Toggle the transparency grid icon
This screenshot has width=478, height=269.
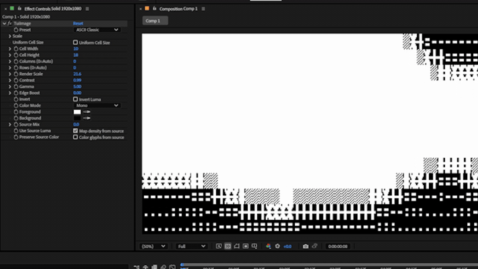pos(228,246)
